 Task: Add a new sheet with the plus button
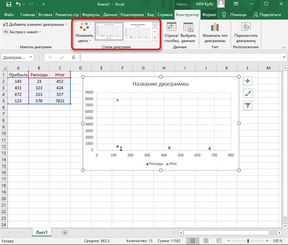65,233
